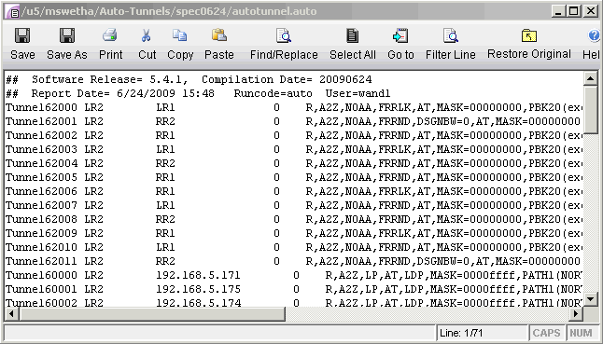Select the Tunnel62007 line
Screen dimensions: 603x344
pyautogui.click(x=294, y=205)
